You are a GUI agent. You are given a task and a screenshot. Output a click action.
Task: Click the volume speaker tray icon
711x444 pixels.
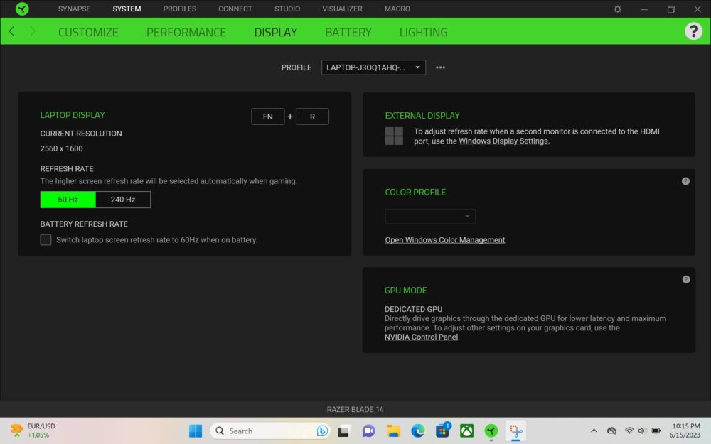tap(641, 431)
